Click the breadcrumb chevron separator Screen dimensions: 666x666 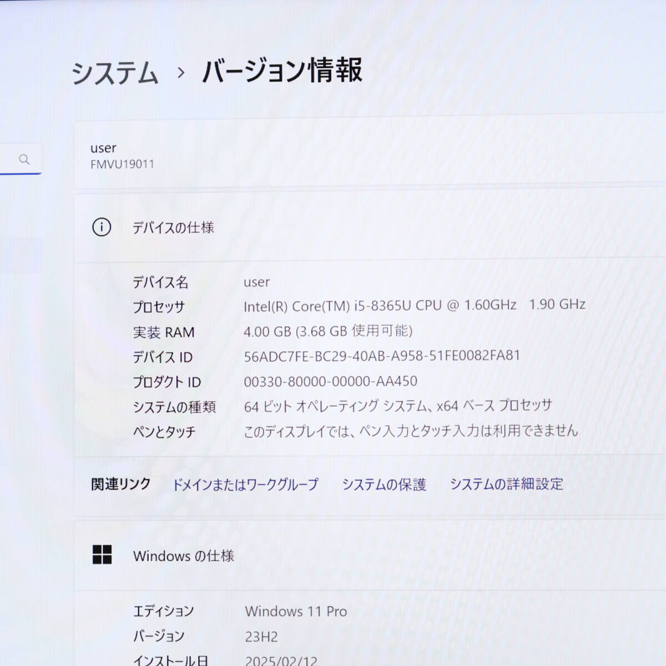pyautogui.click(x=180, y=73)
